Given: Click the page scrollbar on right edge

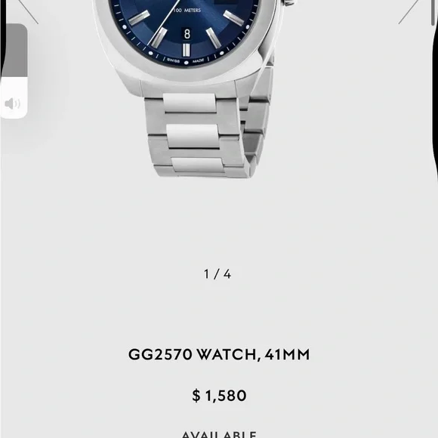Looking at the screenshot, I should point(433,13).
